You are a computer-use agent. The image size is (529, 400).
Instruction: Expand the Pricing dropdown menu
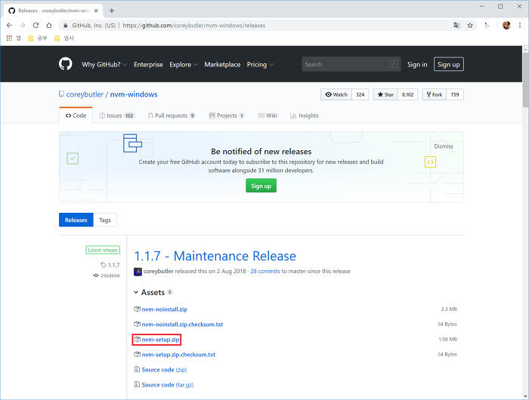click(260, 64)
